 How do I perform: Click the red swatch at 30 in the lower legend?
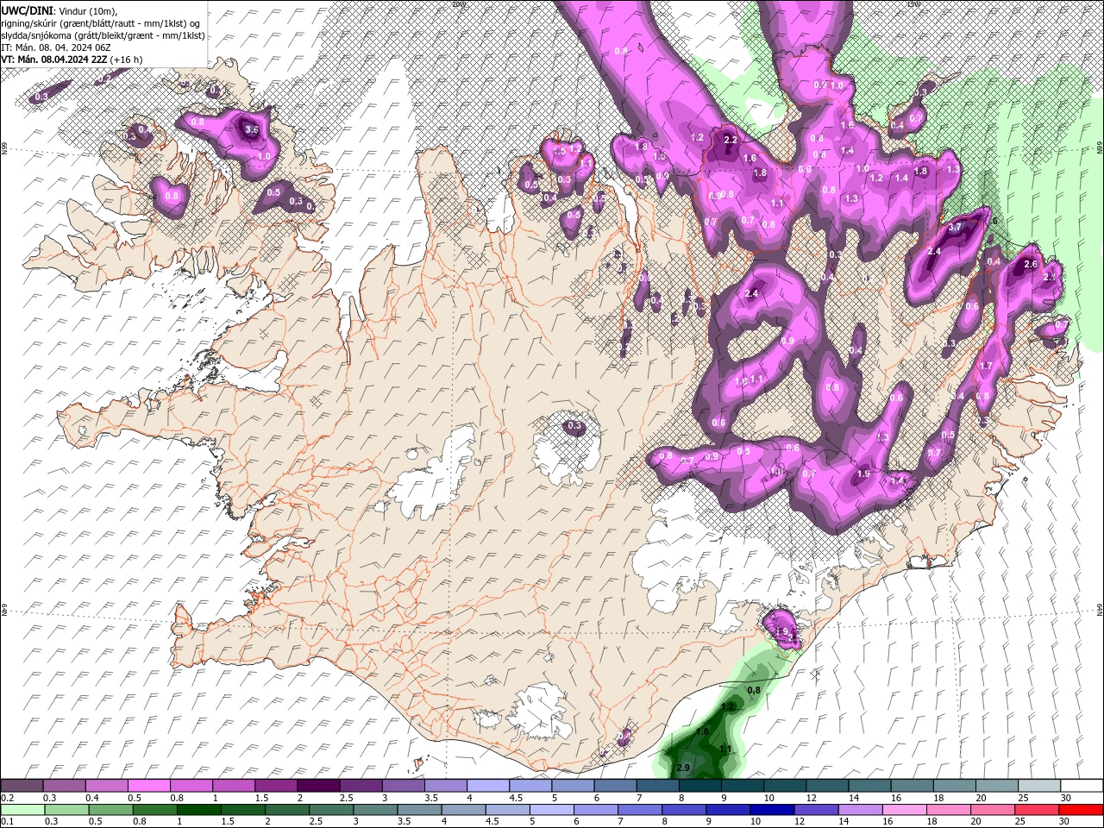(x=1082, y=810)
